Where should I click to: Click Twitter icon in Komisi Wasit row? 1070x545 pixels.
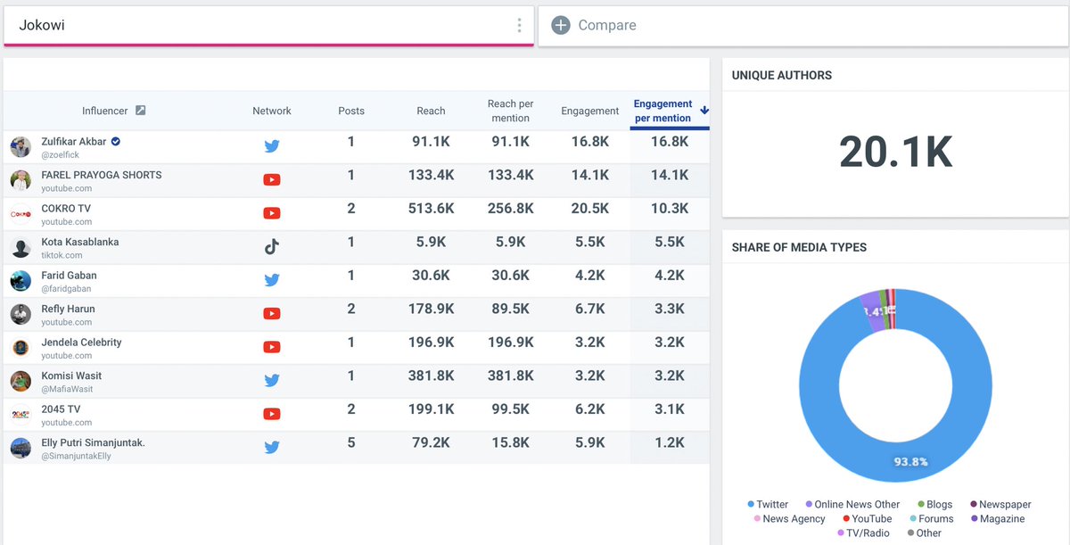coord(272,381)
